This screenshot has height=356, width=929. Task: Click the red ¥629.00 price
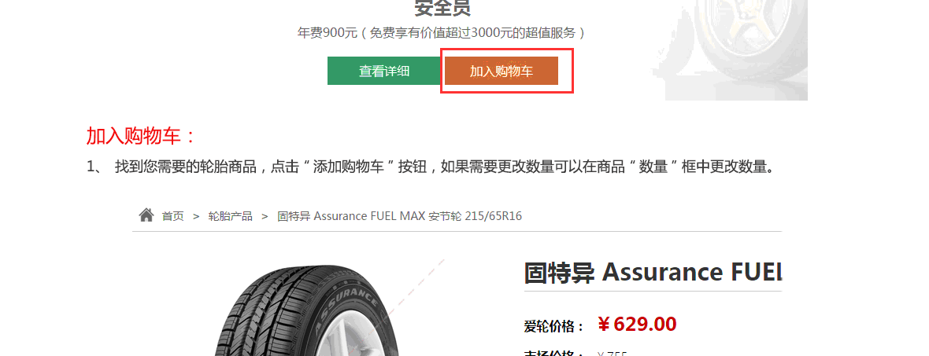[x=637, y=325]
